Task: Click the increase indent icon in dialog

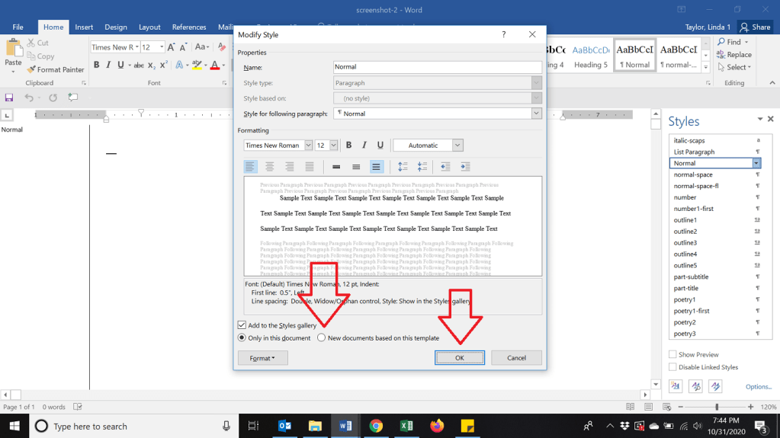Action: [x=464, y=167]
